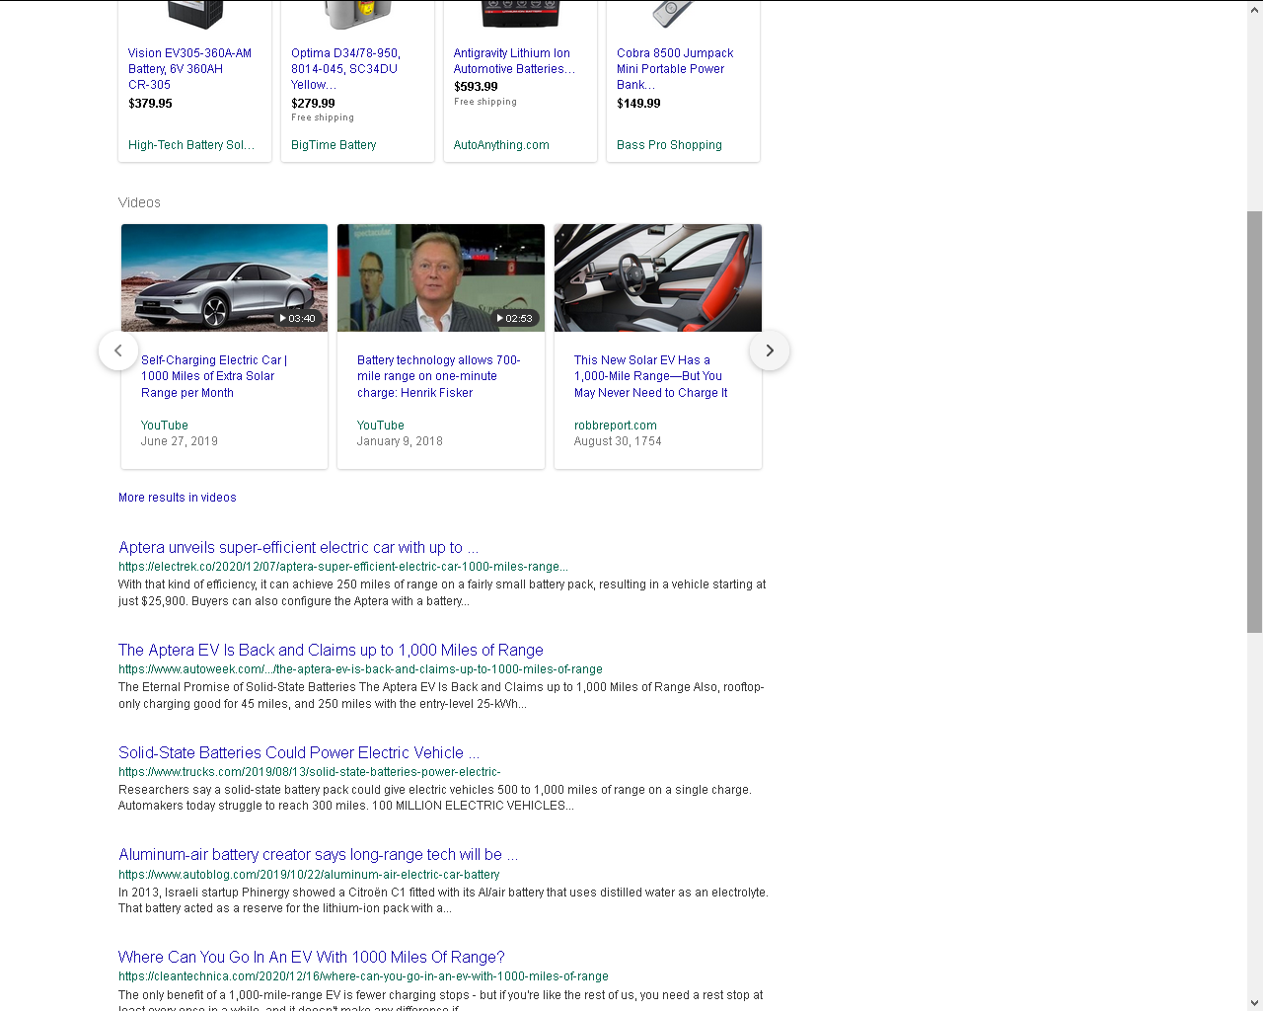Click the next arrow in Videos carousel
Image resolution: width=1263 pixels, height=1011 pixels.
pos(770,350)
